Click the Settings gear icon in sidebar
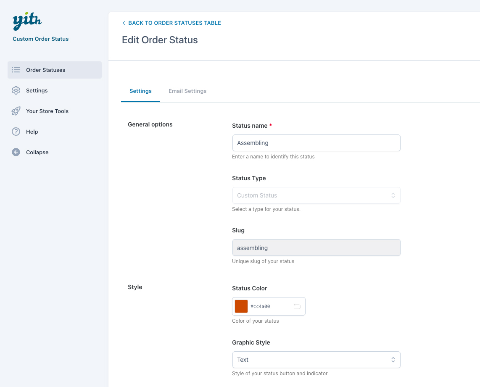This screenshot has height=387, width=480. click(16, 90)
